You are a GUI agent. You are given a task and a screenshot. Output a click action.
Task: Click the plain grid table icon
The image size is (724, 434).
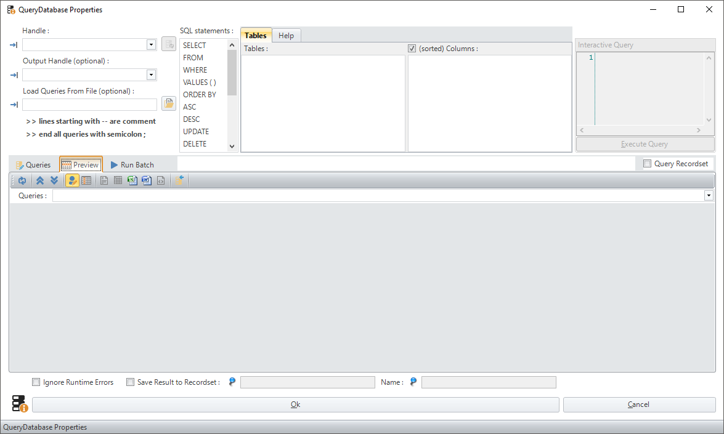click(x=118, y=180)
